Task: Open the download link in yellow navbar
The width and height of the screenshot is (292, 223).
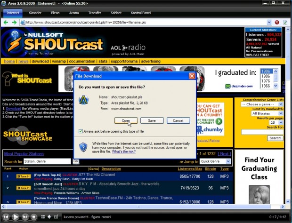Action: tap(40, 61)
